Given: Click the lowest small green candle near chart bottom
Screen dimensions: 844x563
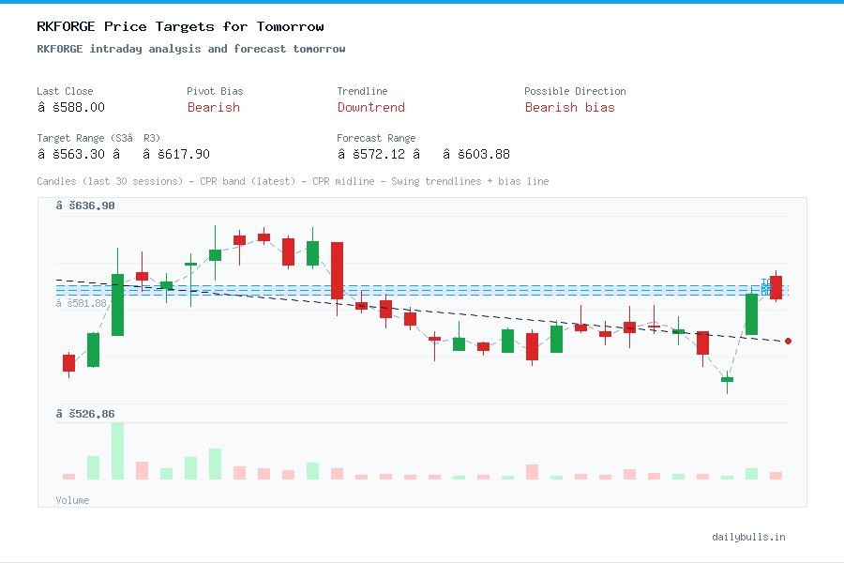Looking at the screenshot, I should (x=727, y=379).
